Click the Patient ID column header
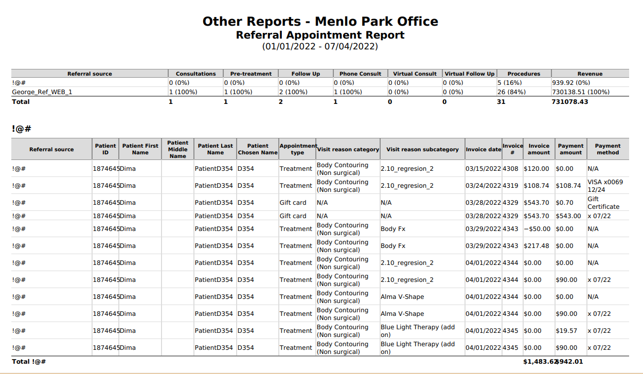 (105, 149)
